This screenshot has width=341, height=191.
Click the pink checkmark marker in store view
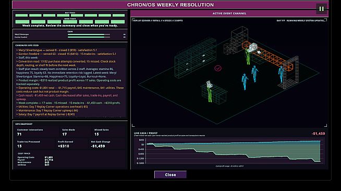pyautogui.click(x=218, y=68)
